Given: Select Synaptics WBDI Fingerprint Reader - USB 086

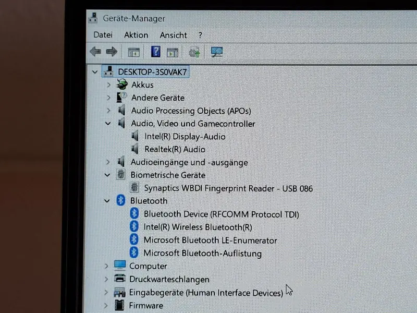Looking at the screenshot, I should pyautogui.click(x=228, y=188).
